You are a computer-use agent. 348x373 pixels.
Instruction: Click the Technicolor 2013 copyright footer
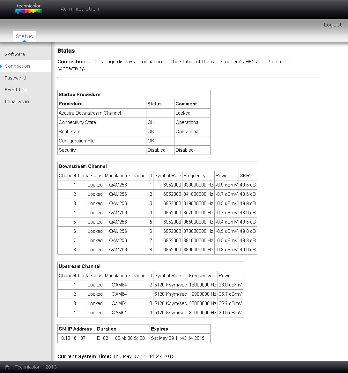31,367
